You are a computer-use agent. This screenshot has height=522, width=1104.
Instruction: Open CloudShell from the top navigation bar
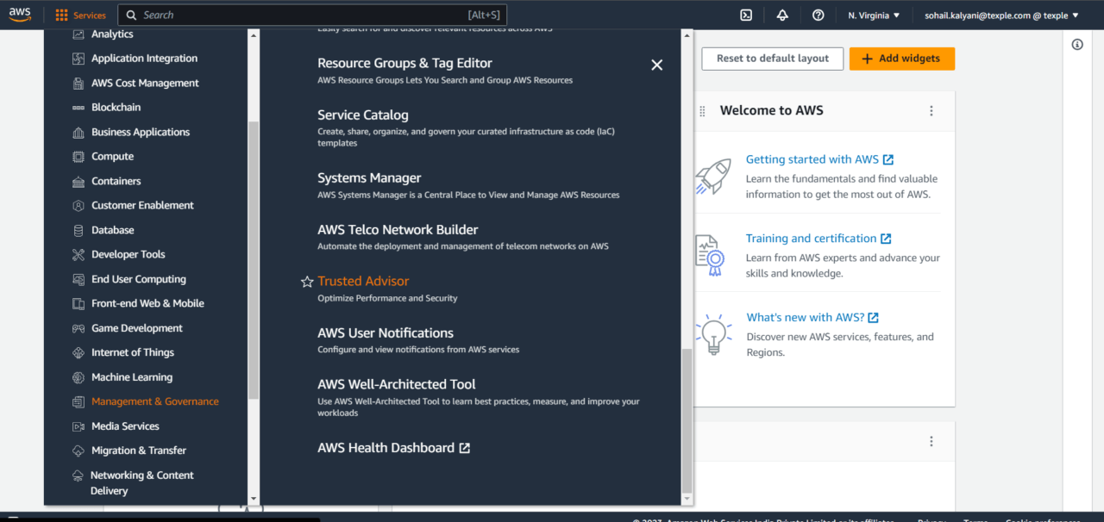coord(745,15)
